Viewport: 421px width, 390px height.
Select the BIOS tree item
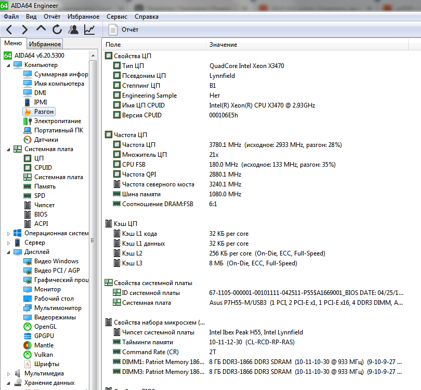pos(36,214)
